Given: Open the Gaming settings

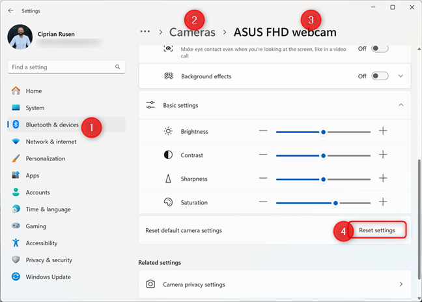Looking at the screenshot, I should point(66,226).
